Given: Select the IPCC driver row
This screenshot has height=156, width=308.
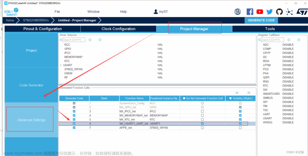Looking at the screenshot, I should click(x=67, y=53).
